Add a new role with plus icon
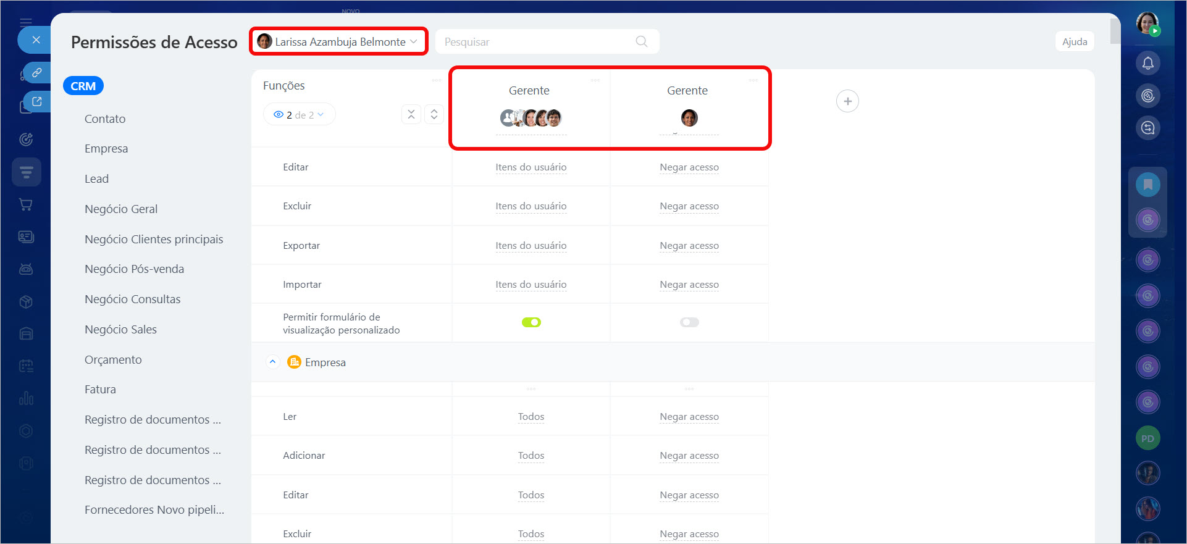This screenshot has width=1187, height=544. pos(847,101)
